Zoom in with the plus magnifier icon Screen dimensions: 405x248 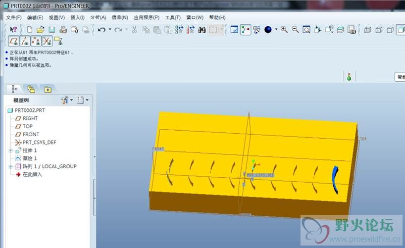(284, 29)
